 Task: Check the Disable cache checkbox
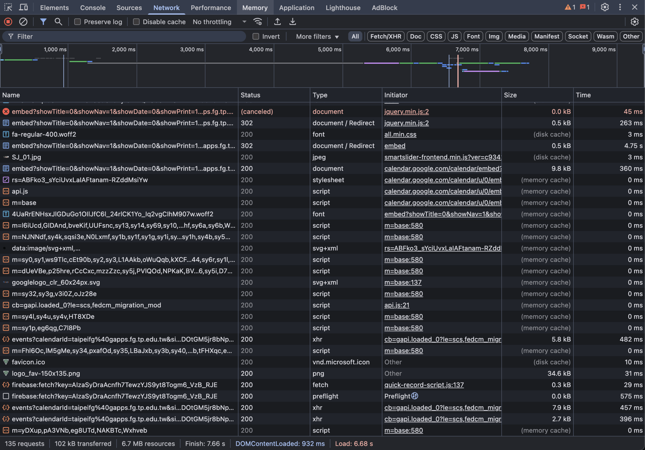coord(136,22)
